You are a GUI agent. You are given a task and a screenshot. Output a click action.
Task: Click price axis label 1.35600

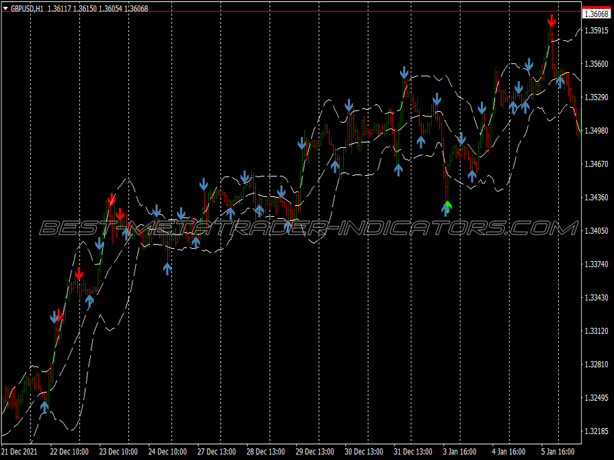coord(596,64)
